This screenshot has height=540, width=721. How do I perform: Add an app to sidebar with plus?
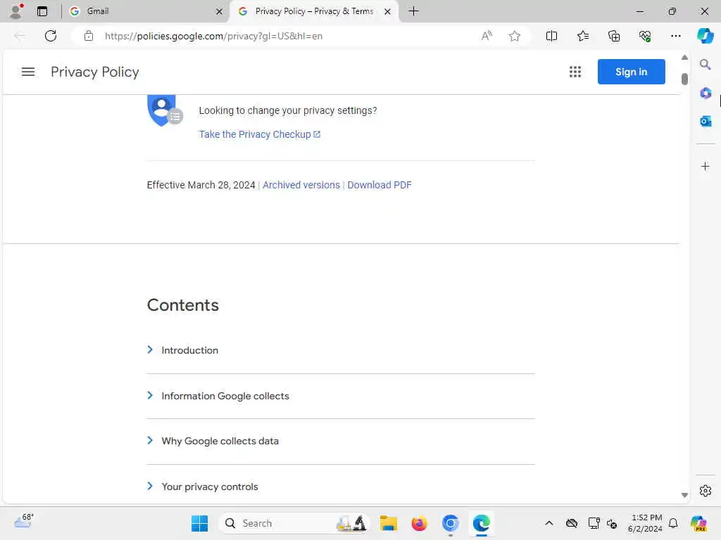[706, 166]
